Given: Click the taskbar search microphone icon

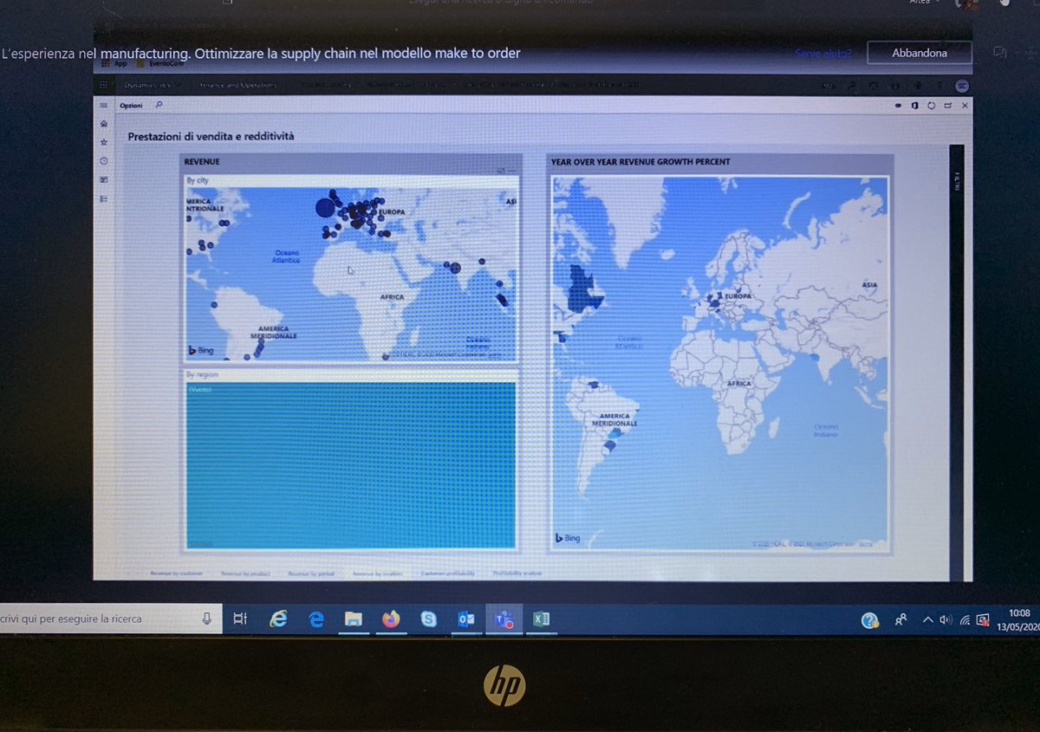Looking at the screenshot, I should [207, 619].
